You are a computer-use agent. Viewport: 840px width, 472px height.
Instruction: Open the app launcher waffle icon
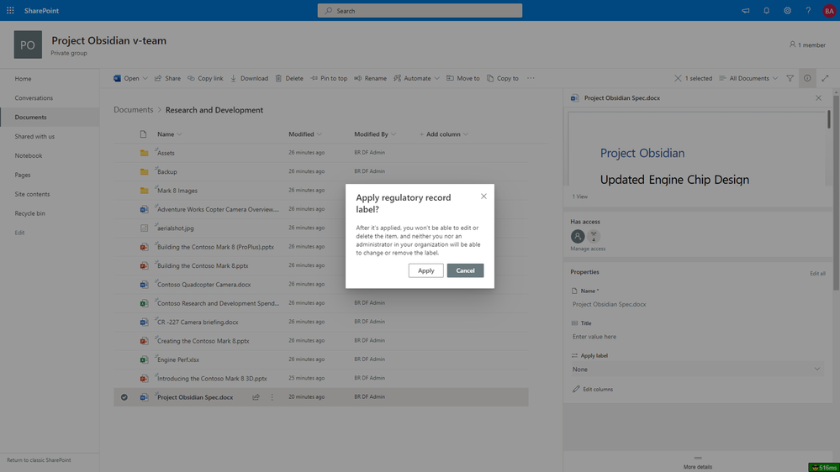point(10,11)
